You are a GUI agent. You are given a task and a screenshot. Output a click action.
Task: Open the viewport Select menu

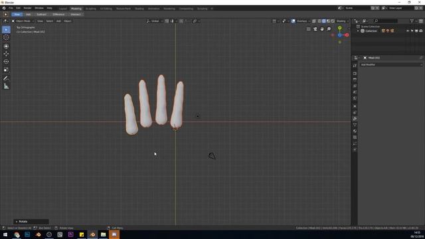click(x=50, y=21)
